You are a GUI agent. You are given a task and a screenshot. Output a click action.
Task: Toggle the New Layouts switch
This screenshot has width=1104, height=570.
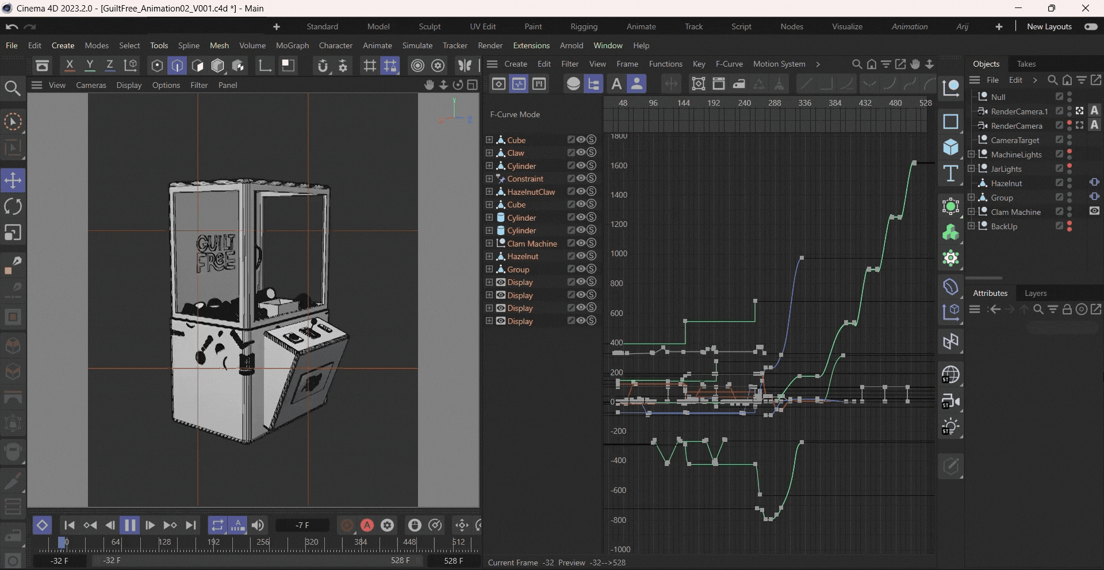1090,26
